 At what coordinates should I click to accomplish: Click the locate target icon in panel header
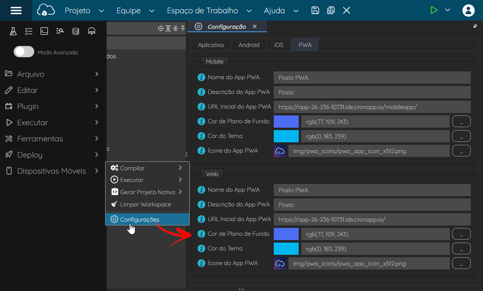(x=161, y=28)
